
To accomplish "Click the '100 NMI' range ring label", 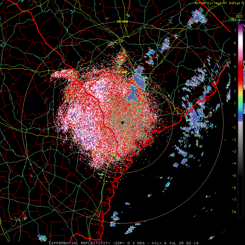I will 122,22.
